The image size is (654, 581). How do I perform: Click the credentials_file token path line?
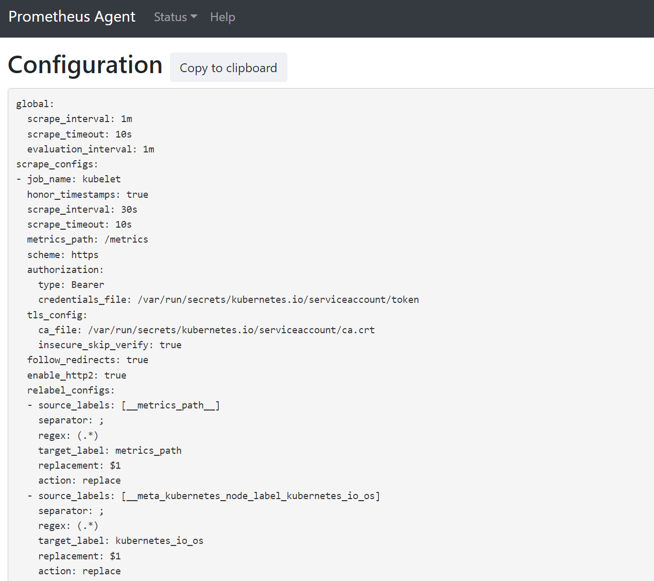(x=228, y=300)
